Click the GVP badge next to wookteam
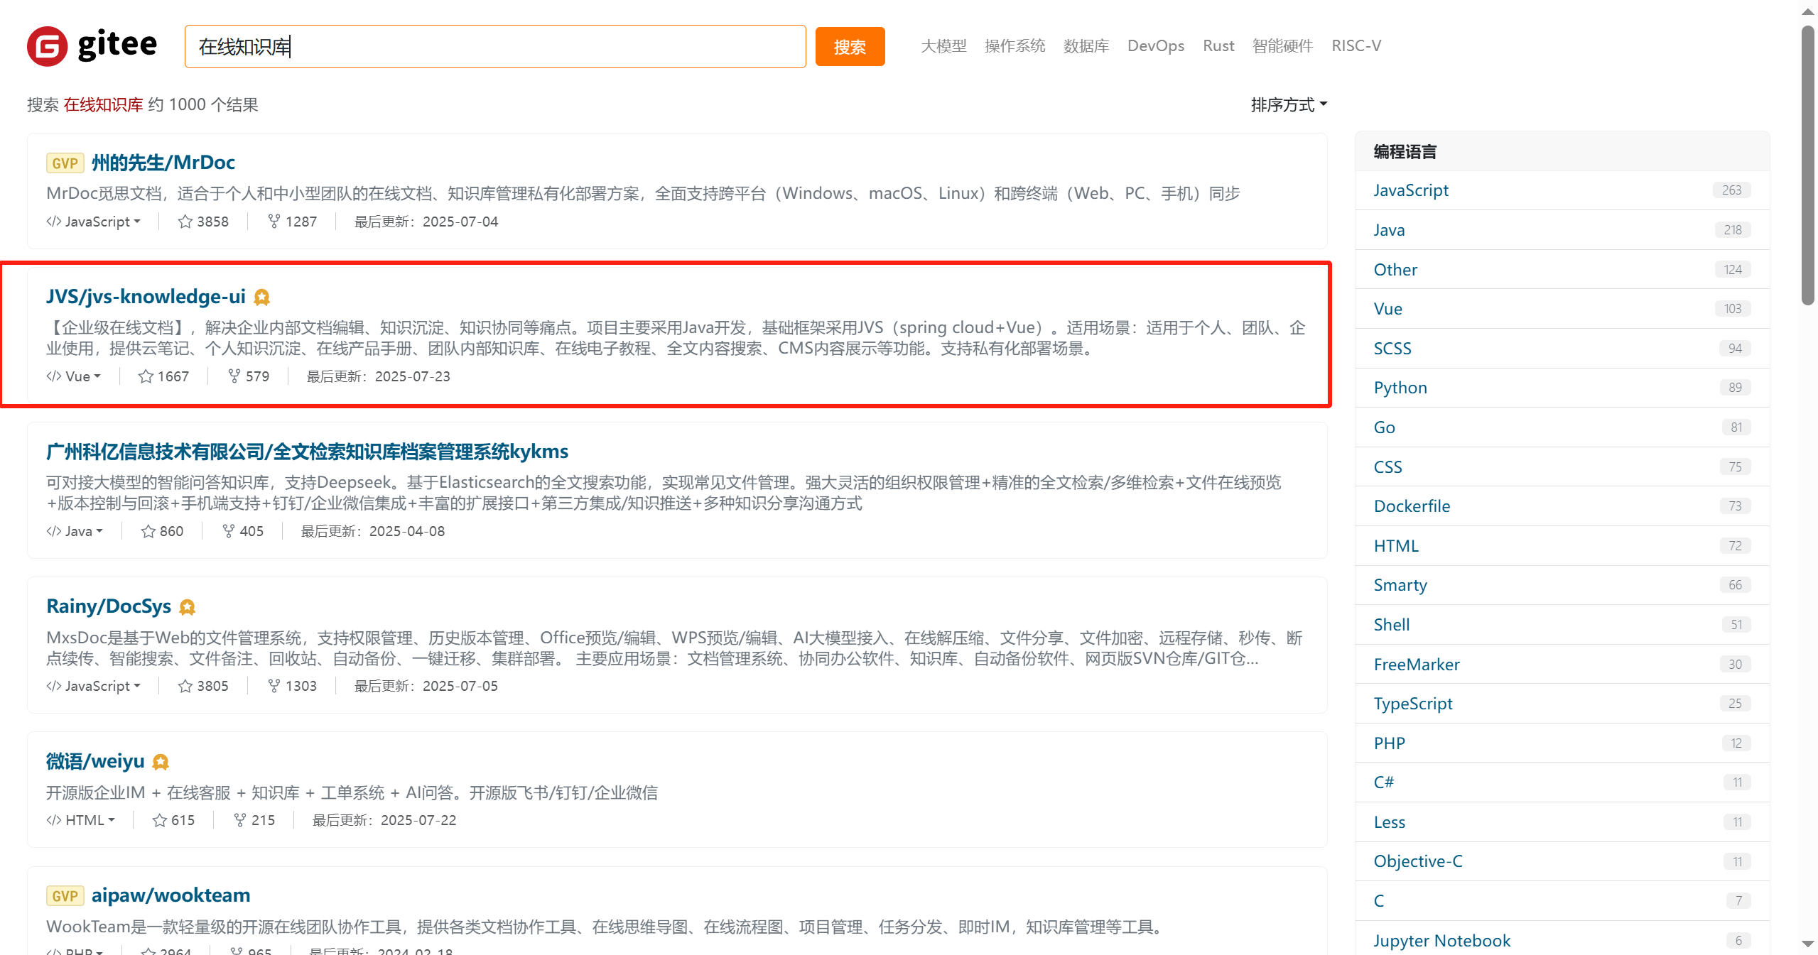Viewport: 1818px width, 955px height. 65,896
